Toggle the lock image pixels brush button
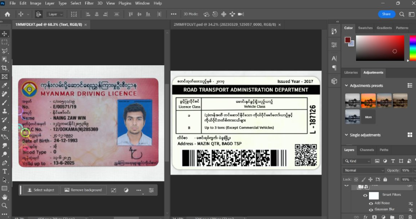This screenshot has height=219, width=416. [363, 180]
